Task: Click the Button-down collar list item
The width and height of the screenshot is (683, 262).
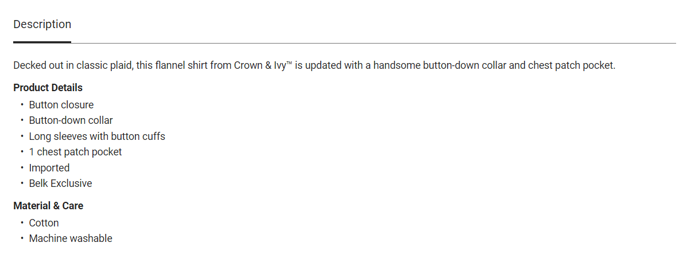Action: click(x=71, y=120)
